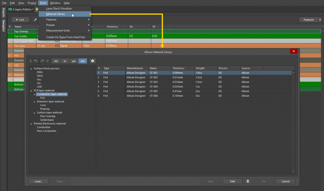Open the Measurement Units submenu

[x=65, y=31]
